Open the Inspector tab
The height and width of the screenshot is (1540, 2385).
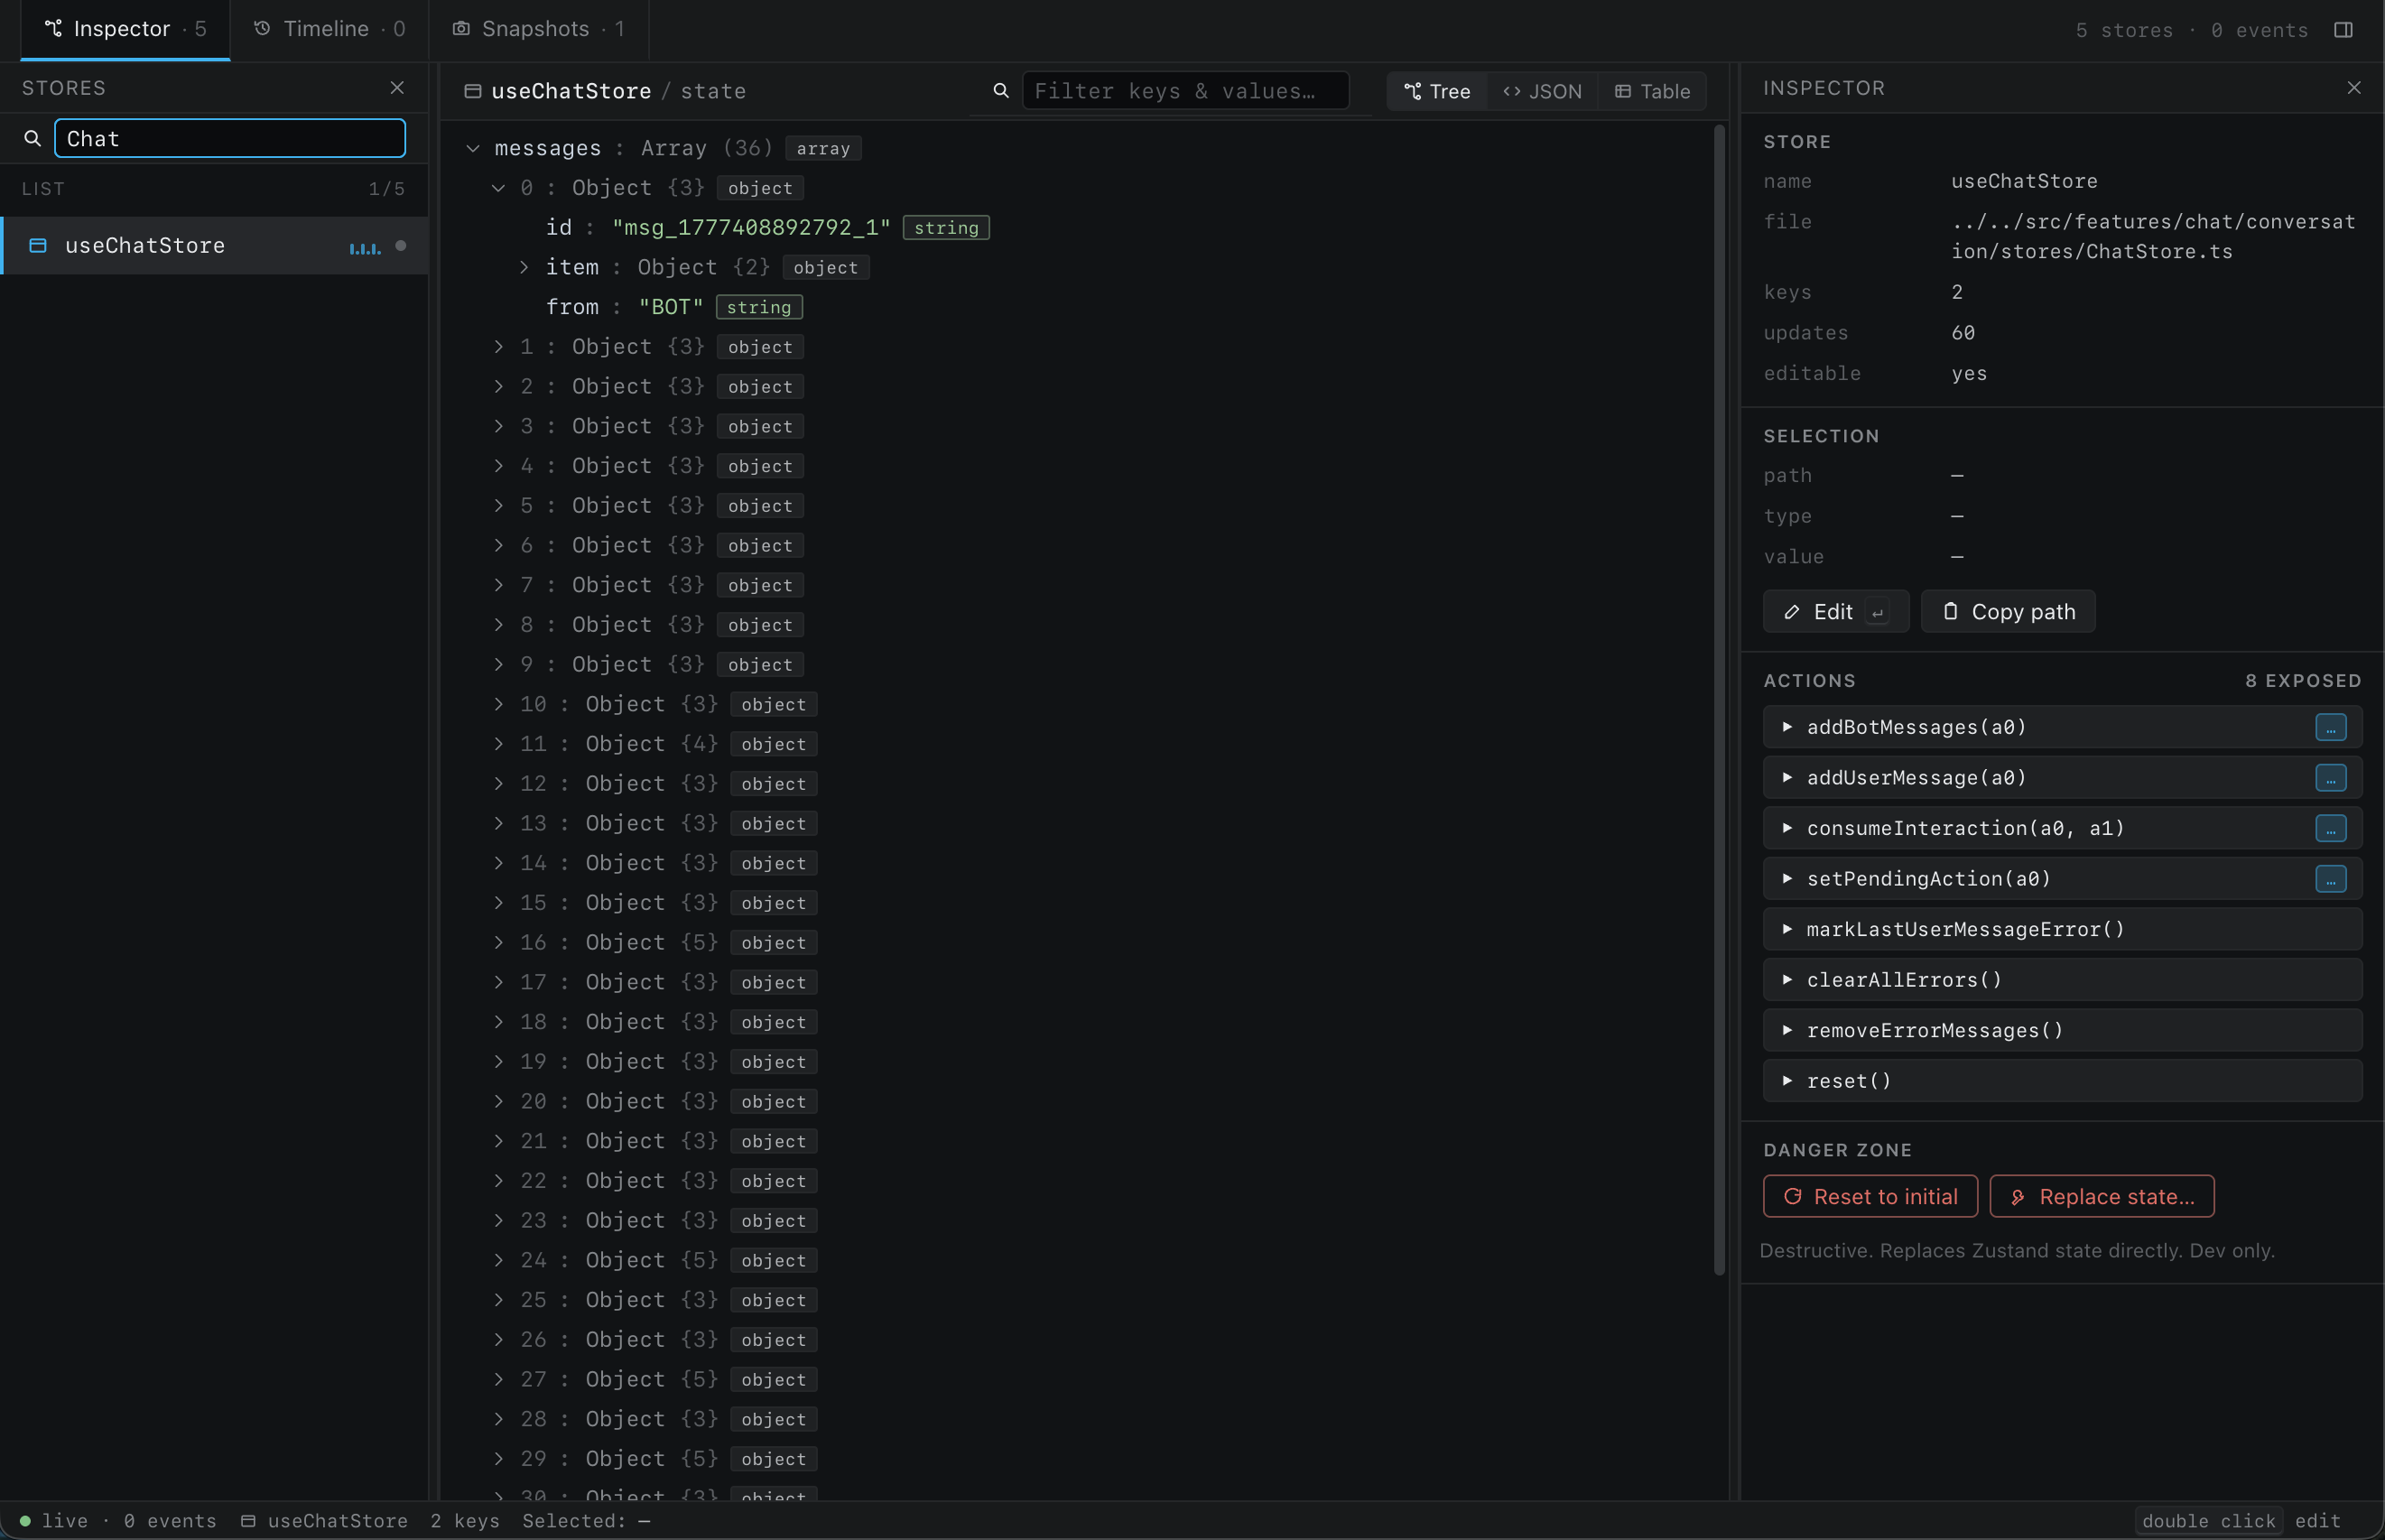click(x=126, y=29)
